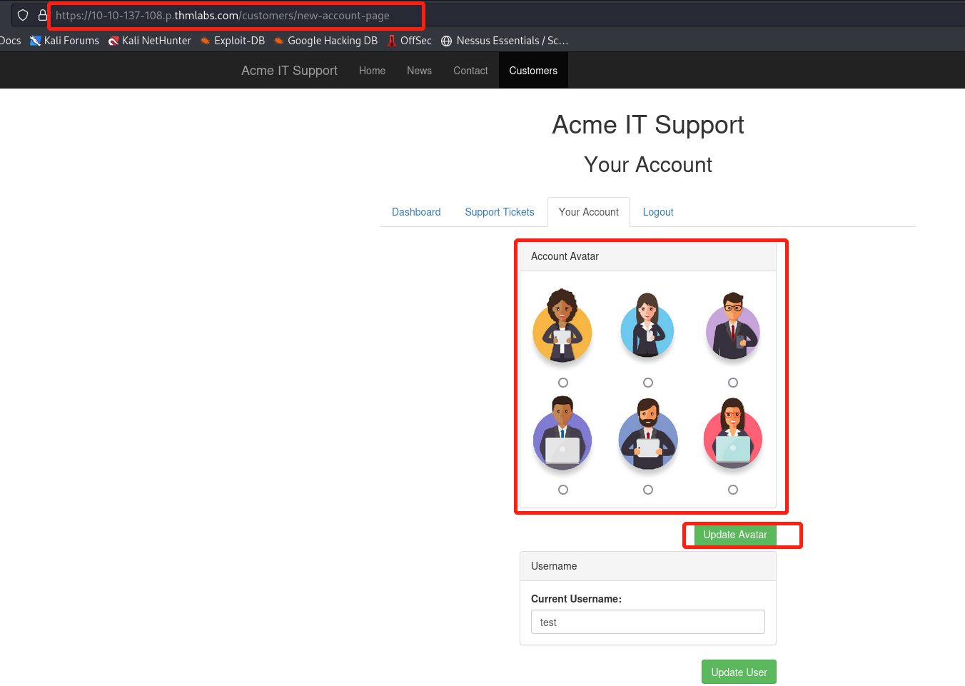The width and height of the screenshot is (965, 686).
Task: Open the Nessus Essentials bookmark
Action: point(505,41)
